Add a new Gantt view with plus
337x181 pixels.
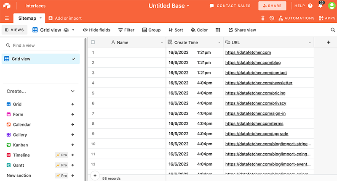tap(72, 165)
